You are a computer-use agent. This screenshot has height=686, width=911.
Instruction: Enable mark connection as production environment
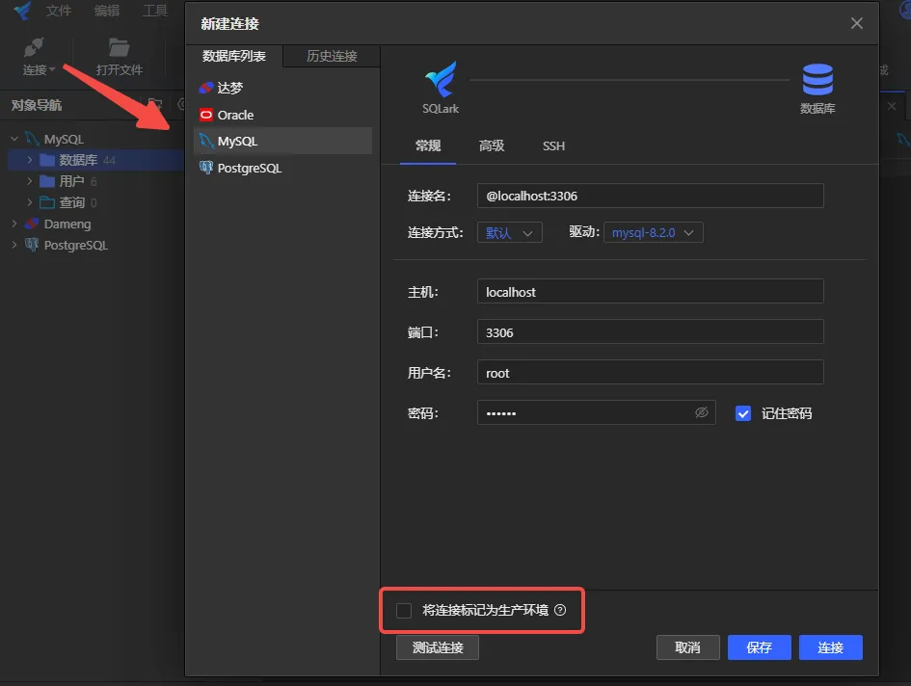coord(404,611)
